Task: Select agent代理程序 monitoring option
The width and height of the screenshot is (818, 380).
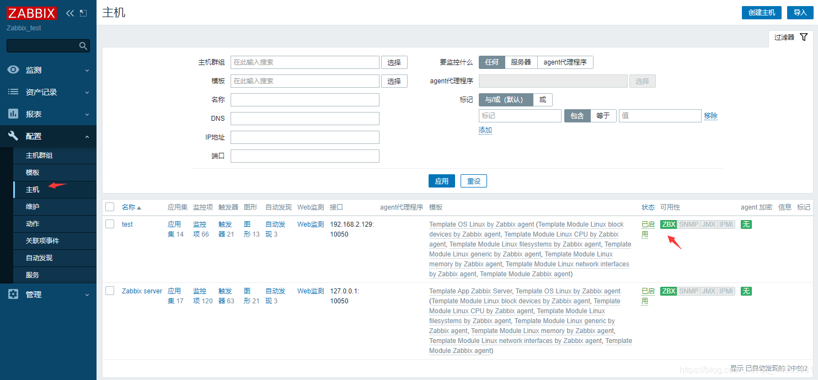Action: pos(565,62)
